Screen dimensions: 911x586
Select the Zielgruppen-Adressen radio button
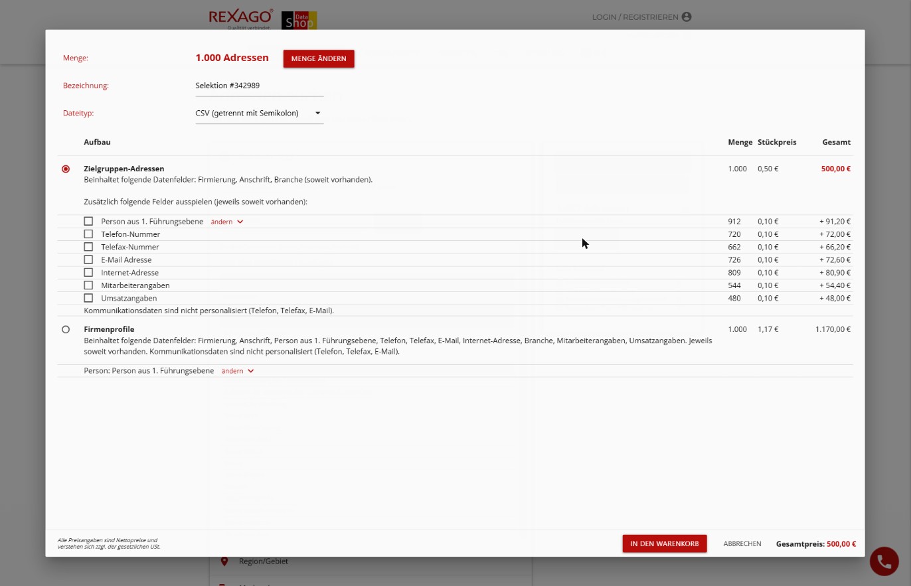(x=66, y=169)
